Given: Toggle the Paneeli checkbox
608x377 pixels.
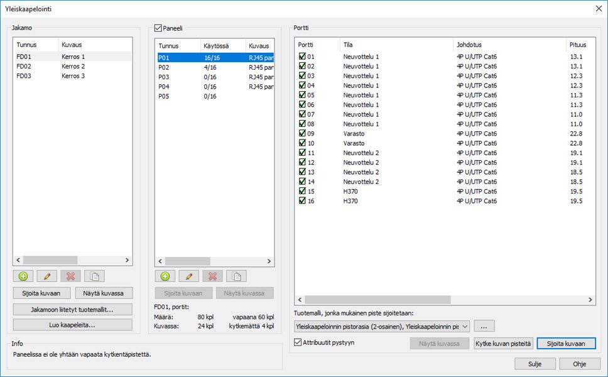Looking at the screenshot, I should tap(158, 28).
